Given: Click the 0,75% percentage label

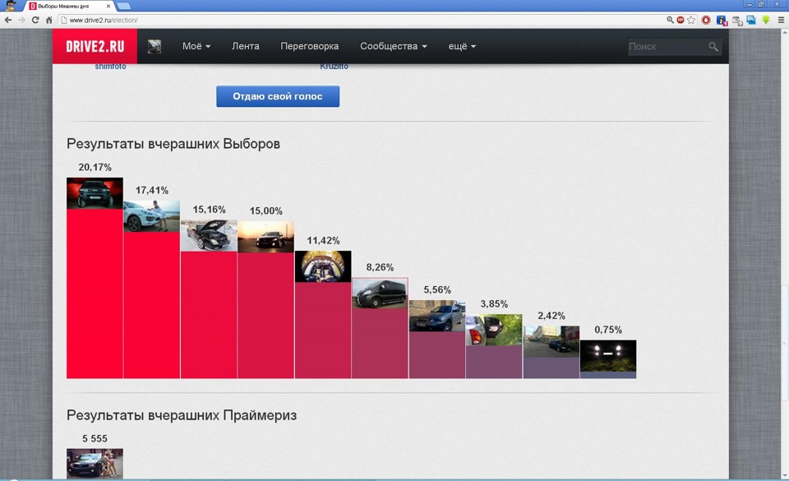Looking at the screenshot, I should [608, 330].
